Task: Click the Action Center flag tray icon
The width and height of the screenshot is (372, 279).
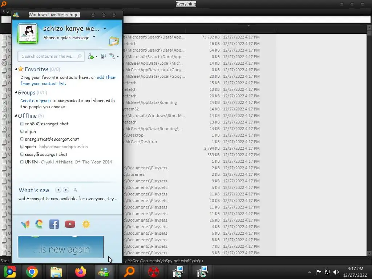Action: point(318,272)
